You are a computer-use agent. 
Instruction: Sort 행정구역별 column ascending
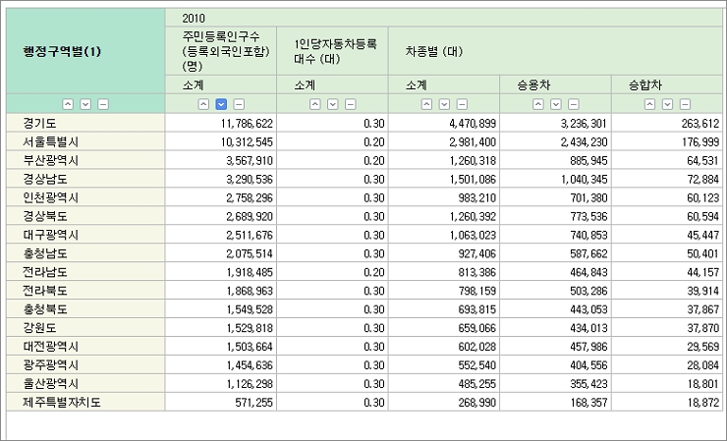click(68, 104)
